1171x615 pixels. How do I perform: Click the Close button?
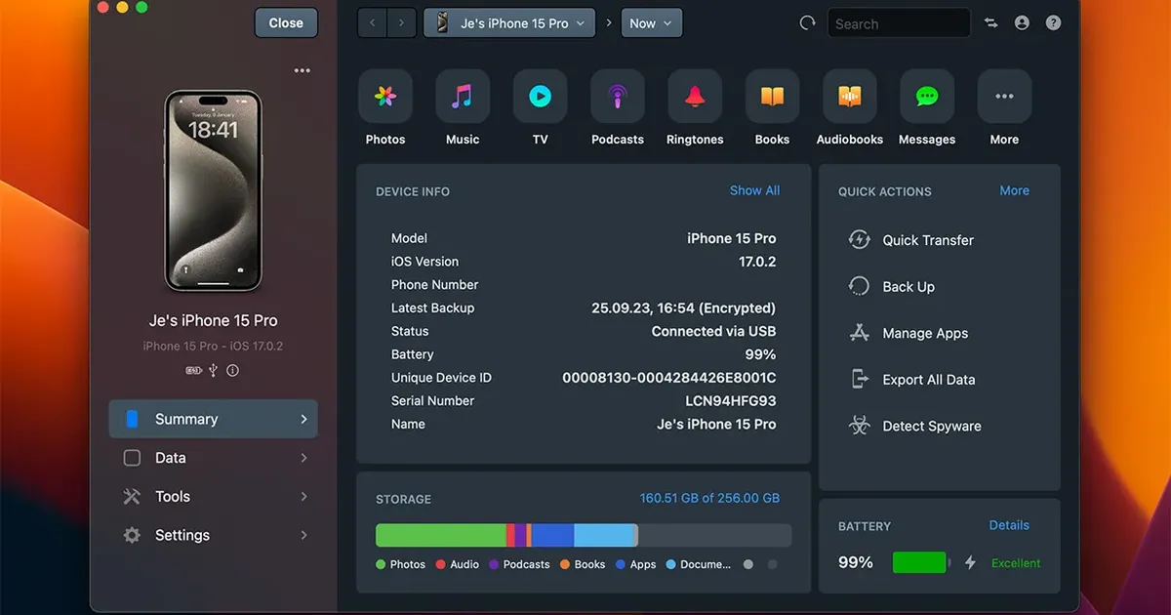(286, 23)
